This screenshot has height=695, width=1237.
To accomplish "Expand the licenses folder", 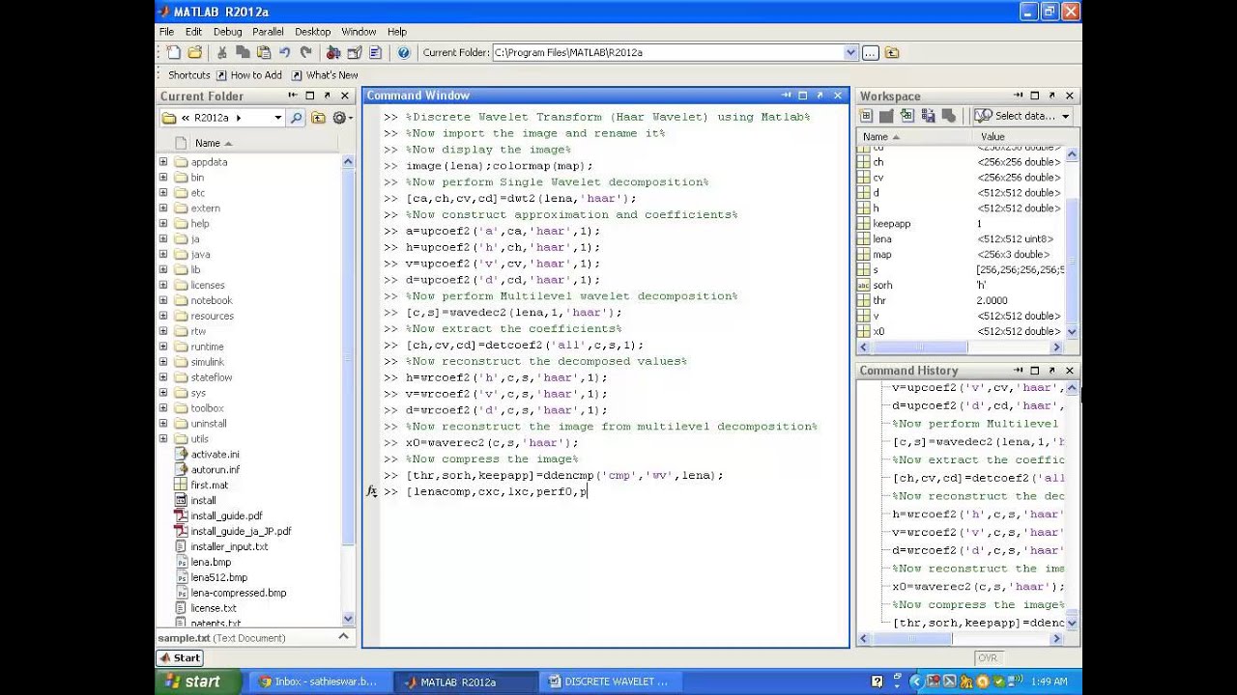I will point(163,285).
